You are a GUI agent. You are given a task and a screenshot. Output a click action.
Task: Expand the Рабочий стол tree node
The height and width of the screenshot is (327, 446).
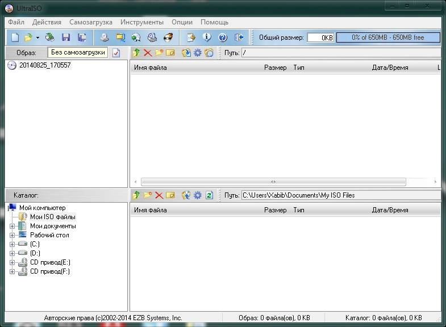(x=12, y=235)
